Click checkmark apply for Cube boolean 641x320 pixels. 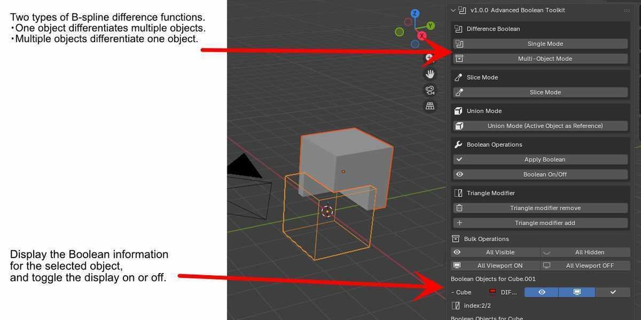(x=613, y=292)
